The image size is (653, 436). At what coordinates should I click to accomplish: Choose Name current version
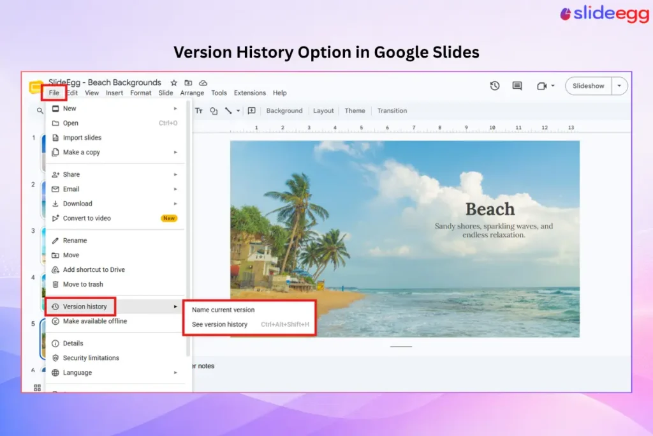coord(249,310)
